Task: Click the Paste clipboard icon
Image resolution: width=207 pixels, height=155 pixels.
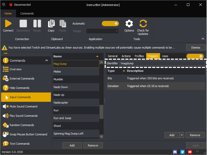Action: pyautogui.click(x=63, y=24)
